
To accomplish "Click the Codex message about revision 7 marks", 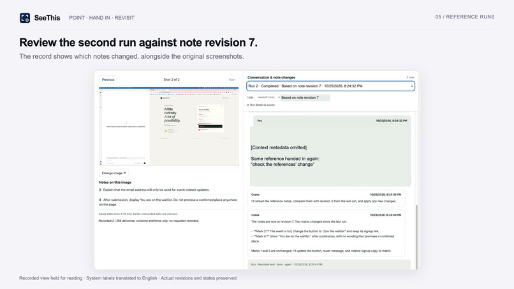I will (x=326, y=233).
